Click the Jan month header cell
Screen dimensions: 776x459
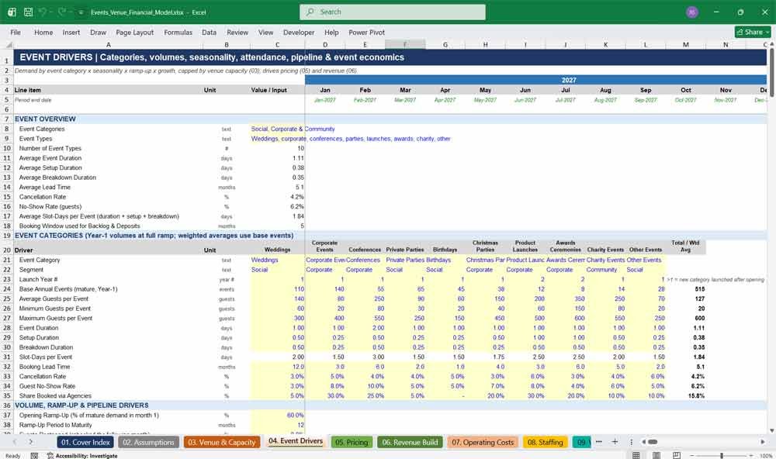click(324, 90)
